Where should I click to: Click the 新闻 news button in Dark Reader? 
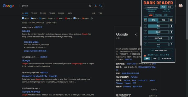pyautogui.click(x=155, y=59)
